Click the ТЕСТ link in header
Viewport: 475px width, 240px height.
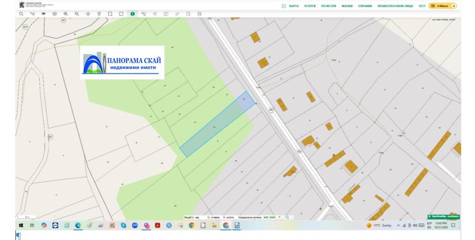[422, 5]
